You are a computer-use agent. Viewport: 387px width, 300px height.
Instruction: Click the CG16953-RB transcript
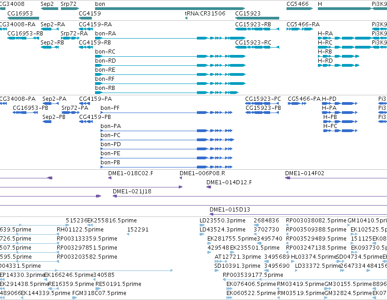[x=23, y=38]
